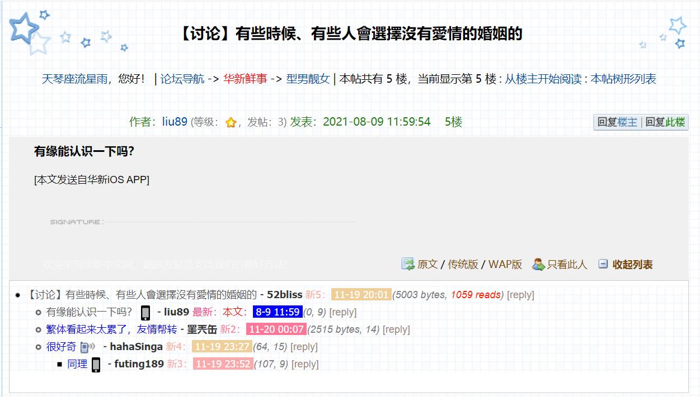This screenshot has width=700, height=397.
Task: Click the phone icon after 有缘能认识一下吗
Action: tap(145, 313)
